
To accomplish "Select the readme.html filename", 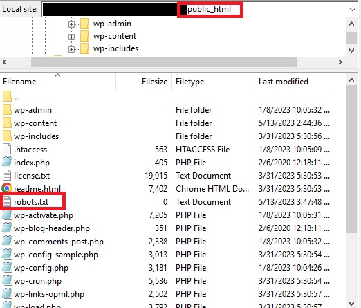I will pyautogui.click(x=37, y=188).
